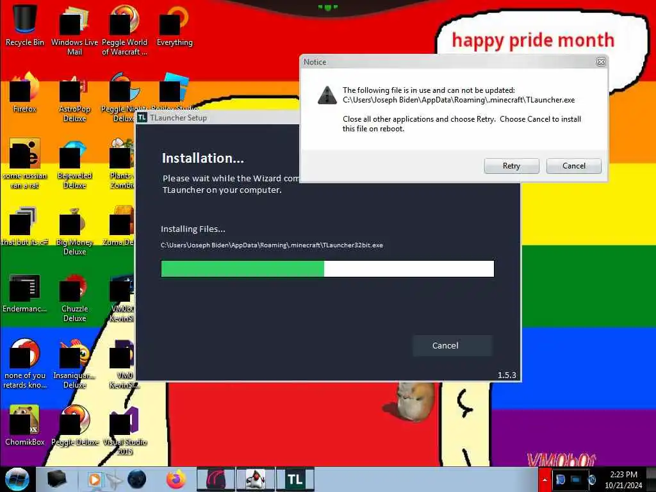Select the 'that but its c#' icon

point(25,226)
